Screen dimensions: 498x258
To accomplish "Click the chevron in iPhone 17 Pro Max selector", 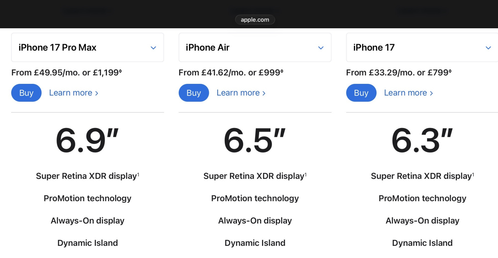I will [153, 48].
